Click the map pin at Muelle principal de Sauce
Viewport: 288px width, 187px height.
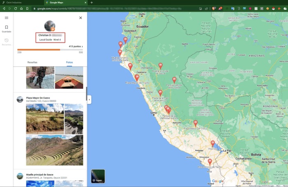pyautogui.click(x=160, y=66)
